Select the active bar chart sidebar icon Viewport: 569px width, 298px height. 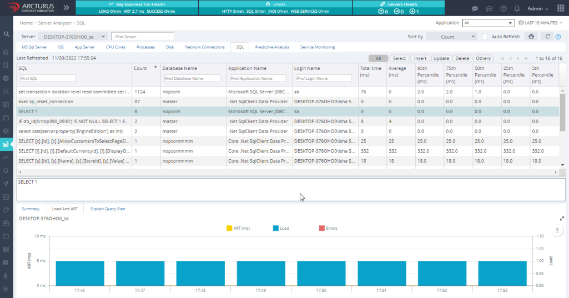click(6, 144)
